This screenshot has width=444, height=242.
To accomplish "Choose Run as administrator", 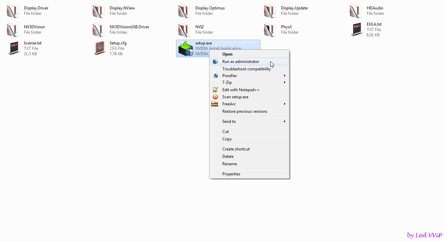I will [249, 62].
